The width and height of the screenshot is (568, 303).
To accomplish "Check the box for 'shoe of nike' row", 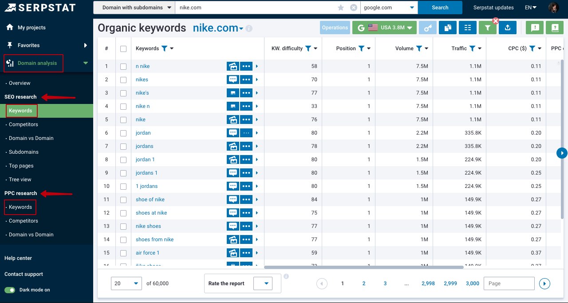I will point(123,199).
